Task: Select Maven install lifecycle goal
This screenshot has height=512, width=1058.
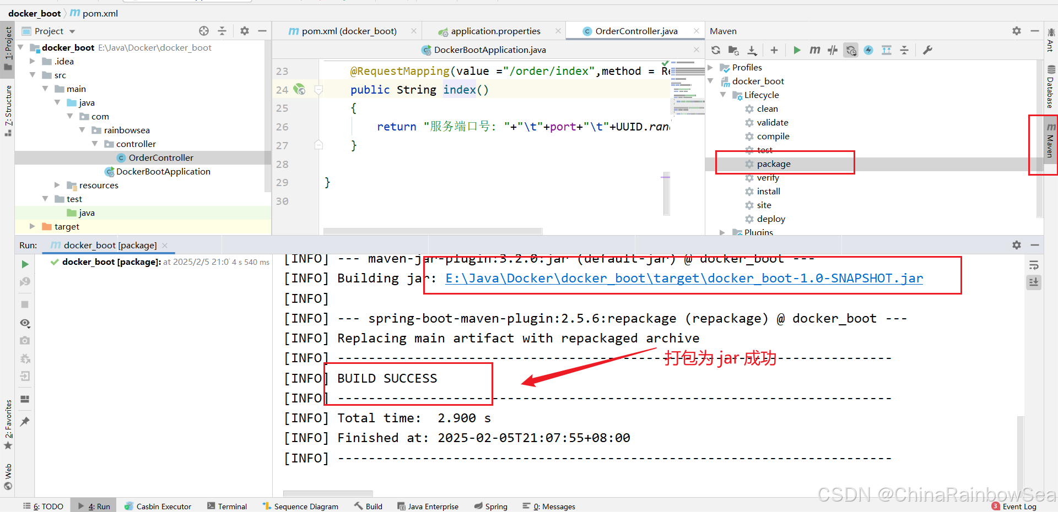Action: pyautogui.click(x=768, y=191)
